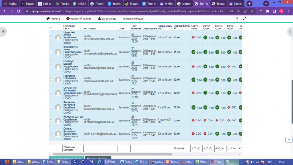This screenshot has height=165, width=293.
Task: Click Красноштан's correct Пит.1 green check
Action: pos(193,52)
